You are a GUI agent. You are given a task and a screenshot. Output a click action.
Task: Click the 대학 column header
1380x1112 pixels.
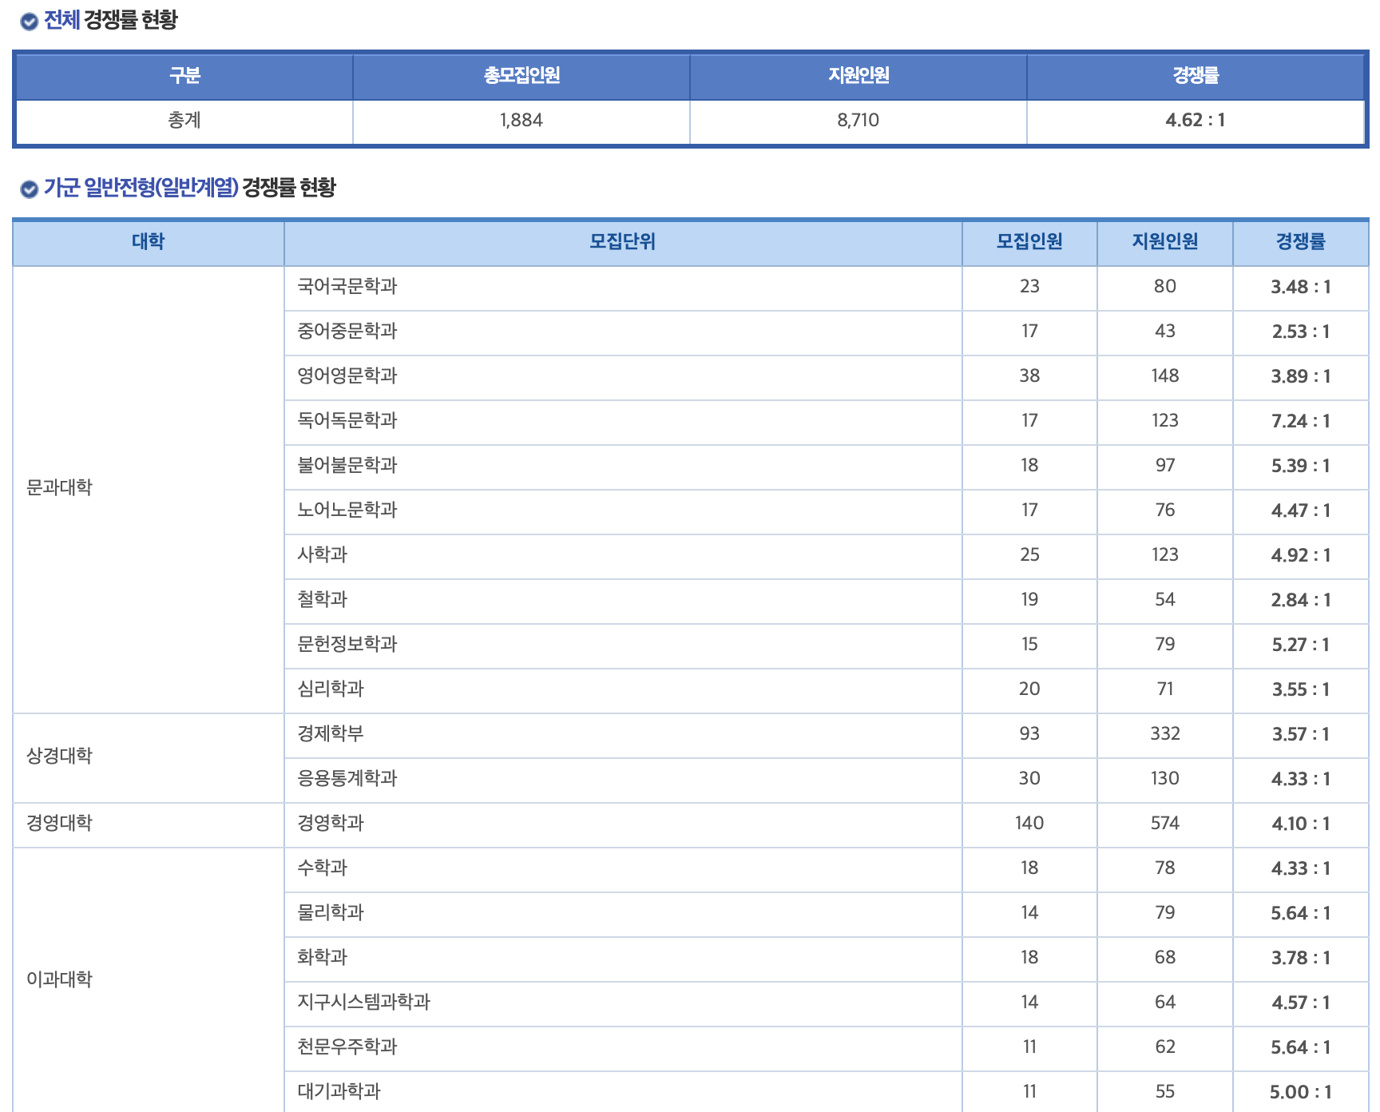[x=147, y=243]
